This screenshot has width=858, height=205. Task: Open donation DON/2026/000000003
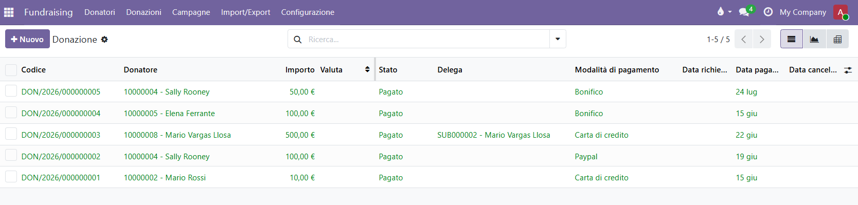(61, 135)
